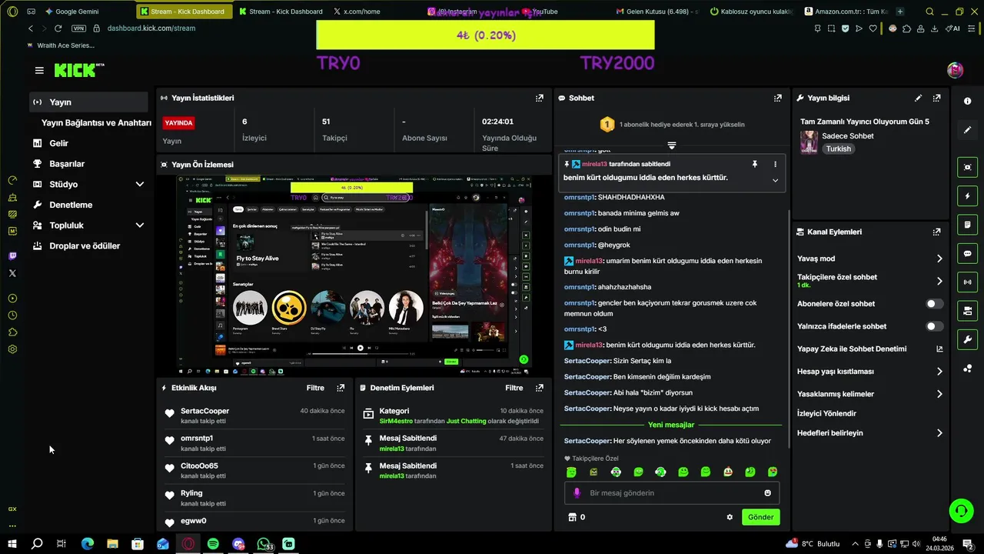Image resolution: width=984 pixels, height=554 pixels.
Task: Open Hedefleri belirleyin options
Action: click(x=939, y=433)
